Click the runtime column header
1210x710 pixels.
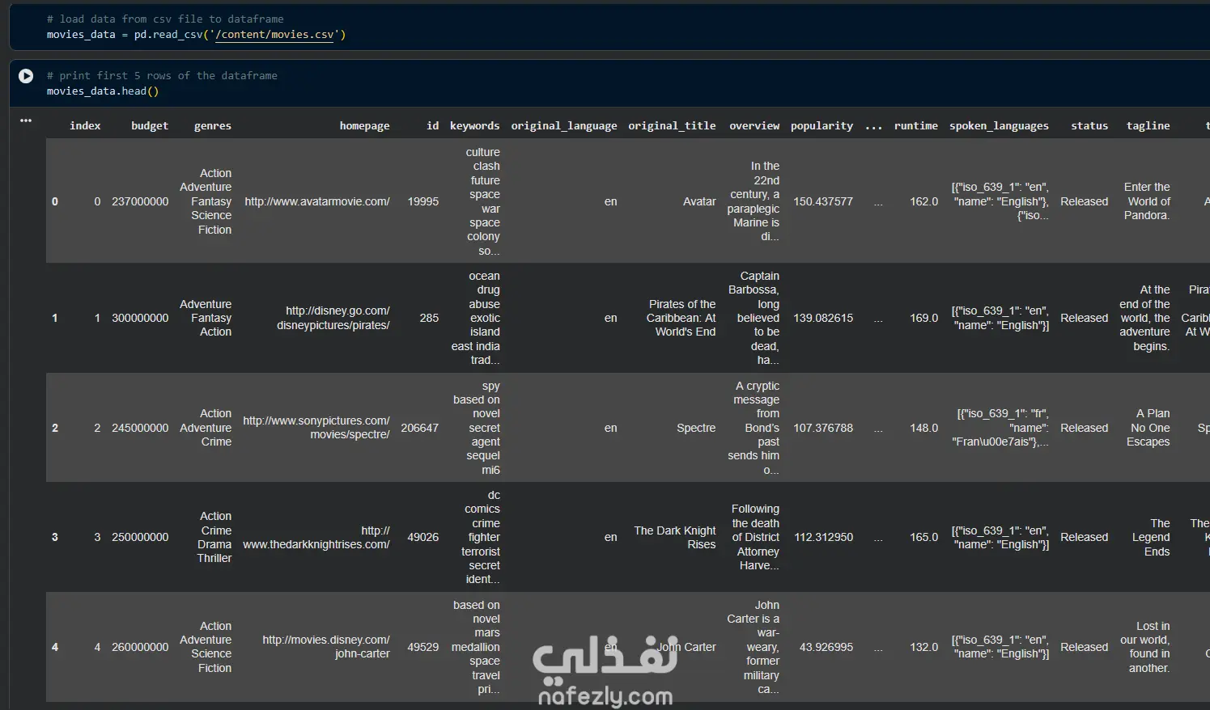[916, 126]
